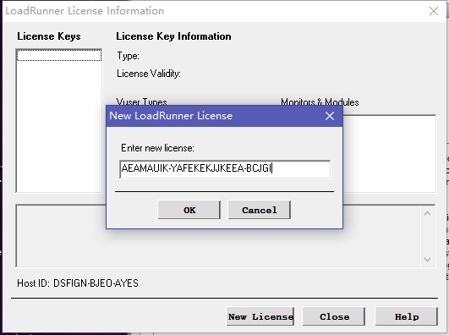Cancel the New LoadRunner License dialog
This screenshot has height=335, width=449.
259,210
